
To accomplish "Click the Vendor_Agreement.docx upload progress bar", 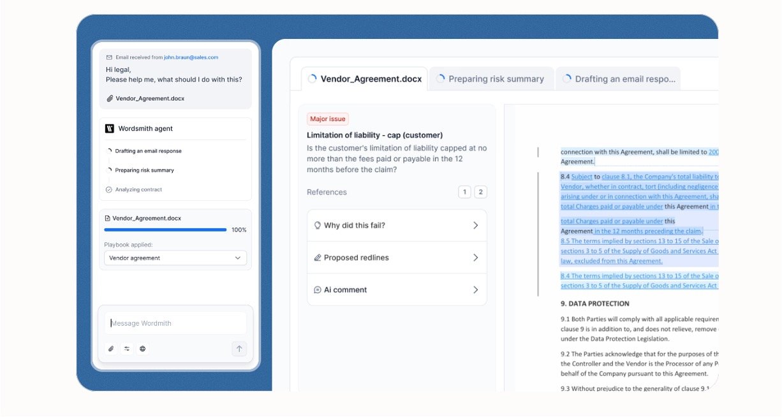I will point(165,230).
